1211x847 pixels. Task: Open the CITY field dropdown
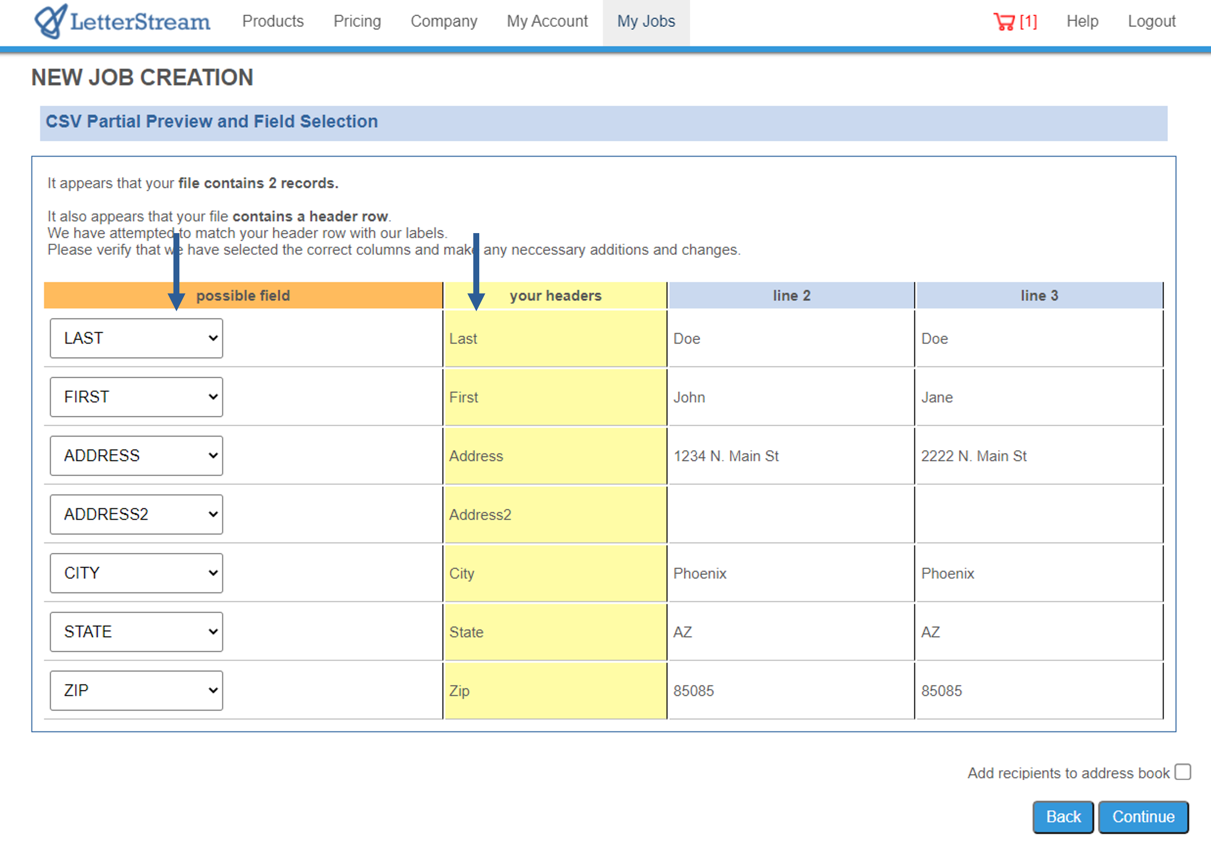pos(136,573)
